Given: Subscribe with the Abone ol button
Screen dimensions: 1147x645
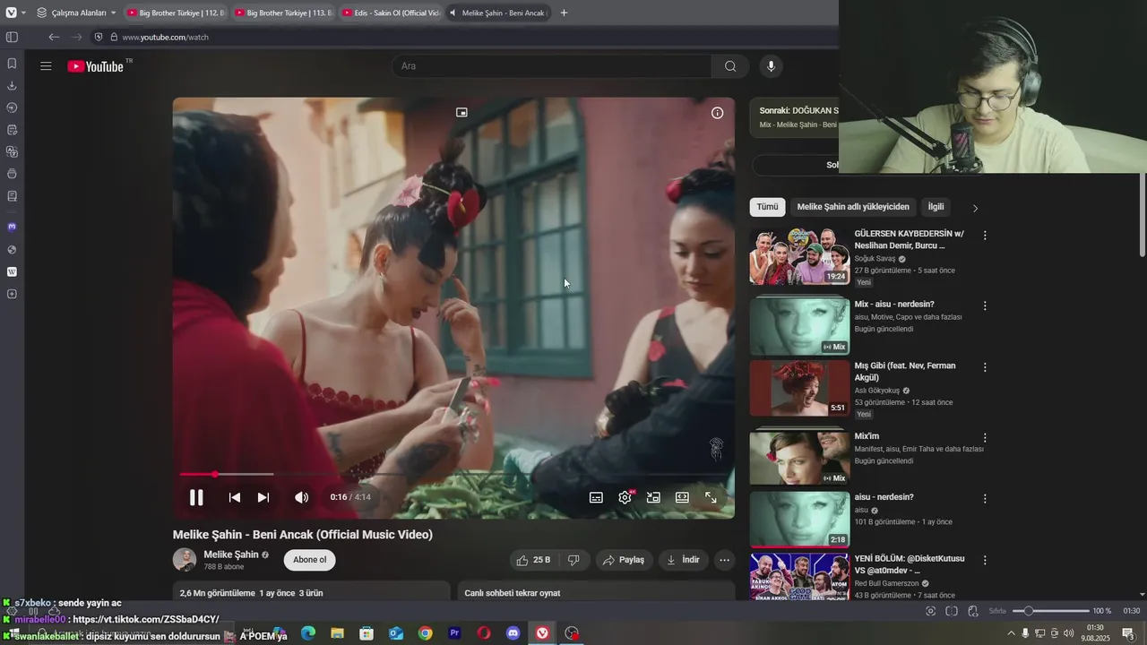Looking at the screenshot, I should pos(310,560).
